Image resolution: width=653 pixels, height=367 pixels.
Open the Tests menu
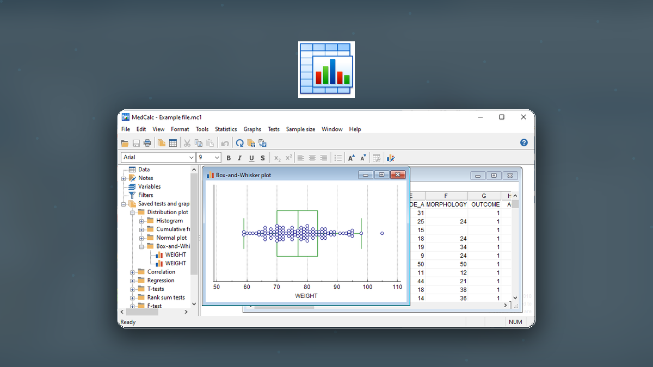point(274,129)
